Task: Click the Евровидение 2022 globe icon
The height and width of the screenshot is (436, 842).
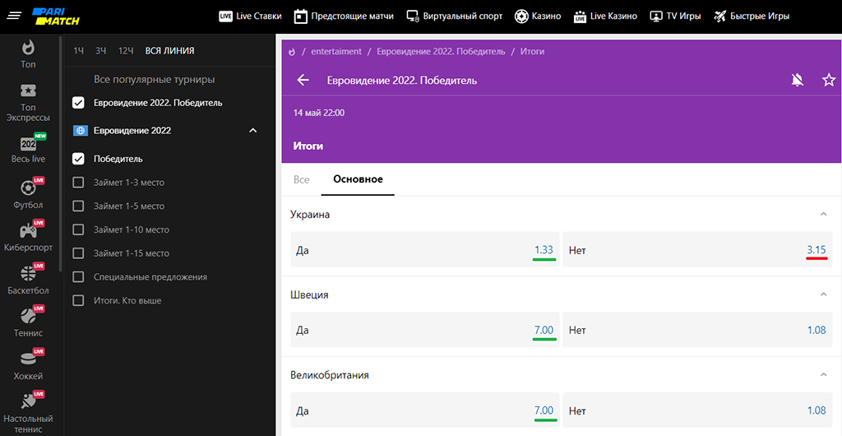Action: 80,131
